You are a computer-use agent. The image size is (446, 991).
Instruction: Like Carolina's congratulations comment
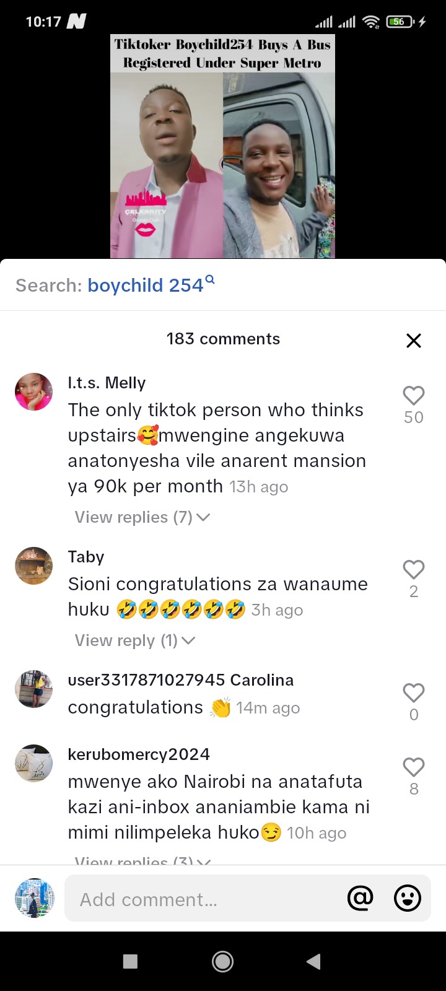tap(413, 692)
